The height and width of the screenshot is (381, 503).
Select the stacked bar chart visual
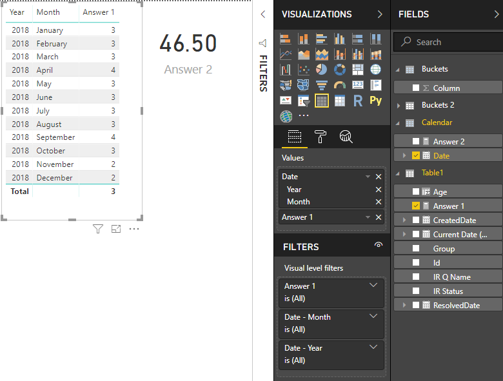(286, 39)
